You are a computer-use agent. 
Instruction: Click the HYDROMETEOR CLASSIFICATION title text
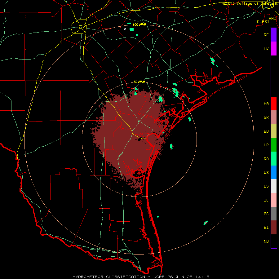109,277
